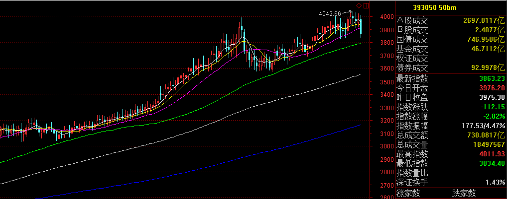This screenshot has height=199, width=507.
Task: Select the 最高指数 label
Action: pyautogui.click(x=412, y=154)
